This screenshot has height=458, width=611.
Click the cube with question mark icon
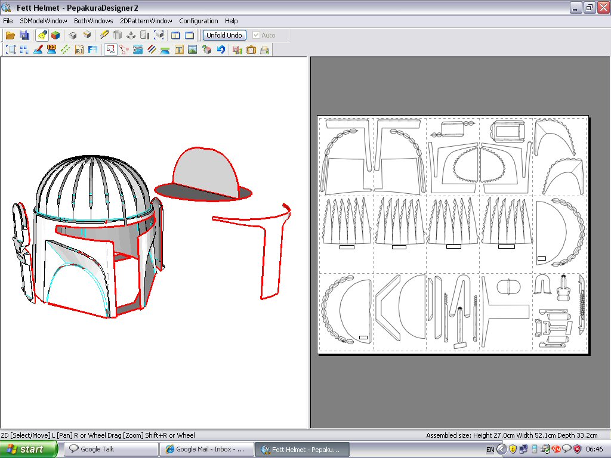(206, 49)
